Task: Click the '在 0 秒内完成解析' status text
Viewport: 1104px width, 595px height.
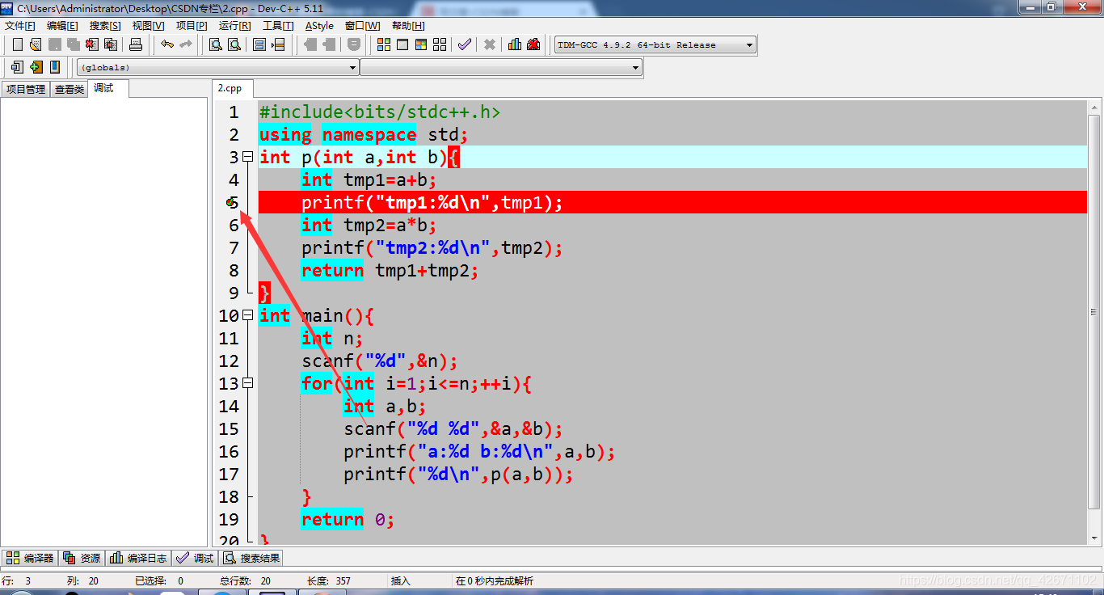Action: pyautogui.click(x=495, y=580)
